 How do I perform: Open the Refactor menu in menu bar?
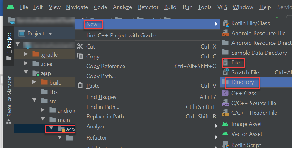click(x=148, y=7)
